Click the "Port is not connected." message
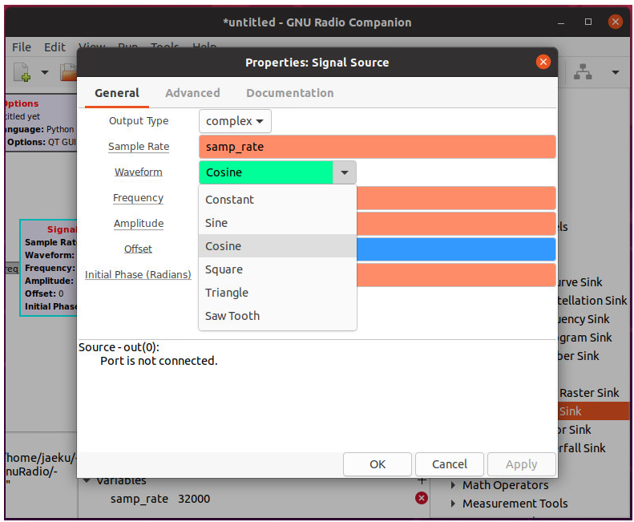The height and width of the screenshot is (522, 634). (x=159, y=361)
